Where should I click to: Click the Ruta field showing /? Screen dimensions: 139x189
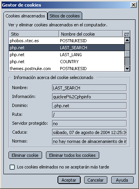(89, 115)
